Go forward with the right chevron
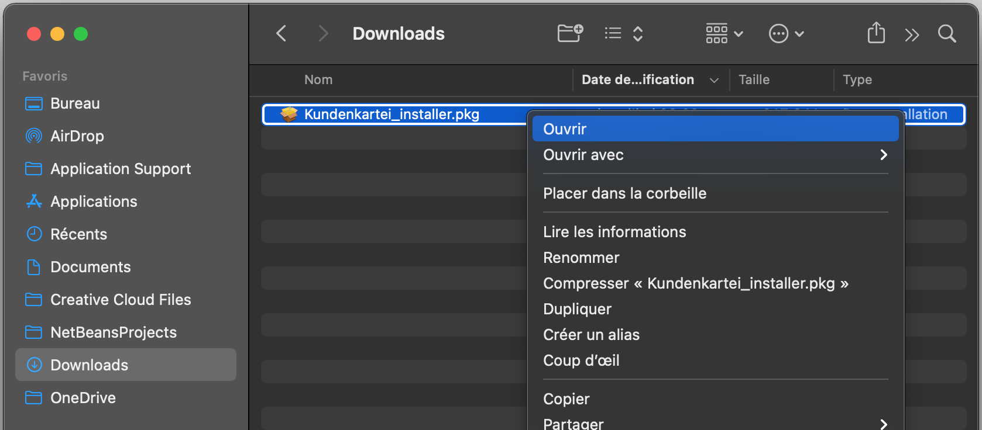982x430 pixels. [x=322, y=33]
